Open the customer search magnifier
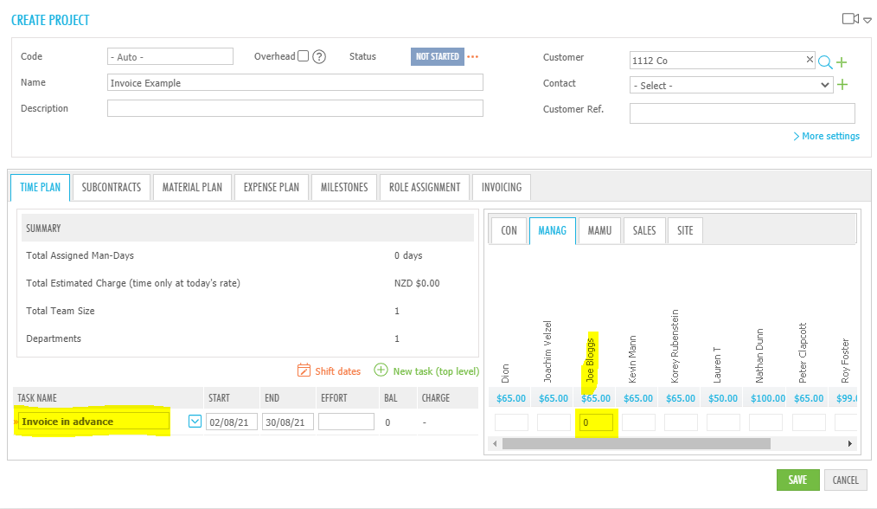This screenshot has height=509, width=877. click(x=824, y=61)
